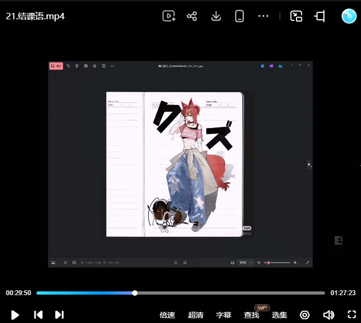Click the slideshow monitor icon in recorded viewer
This screenshot has width=361, height=323.
pos(53,262)
